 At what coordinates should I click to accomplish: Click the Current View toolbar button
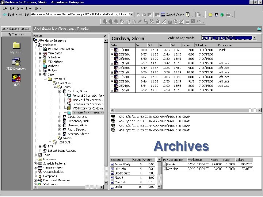pos(172,15)
